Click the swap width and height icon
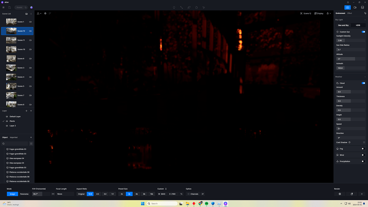368x207 pixels. click(181, 194)
